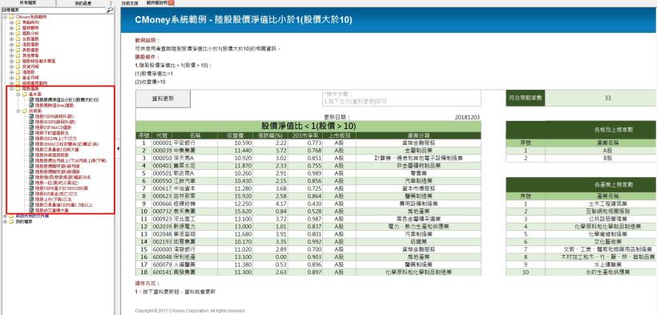Select the 範例檔說明 tab

(x=157, y=2)
